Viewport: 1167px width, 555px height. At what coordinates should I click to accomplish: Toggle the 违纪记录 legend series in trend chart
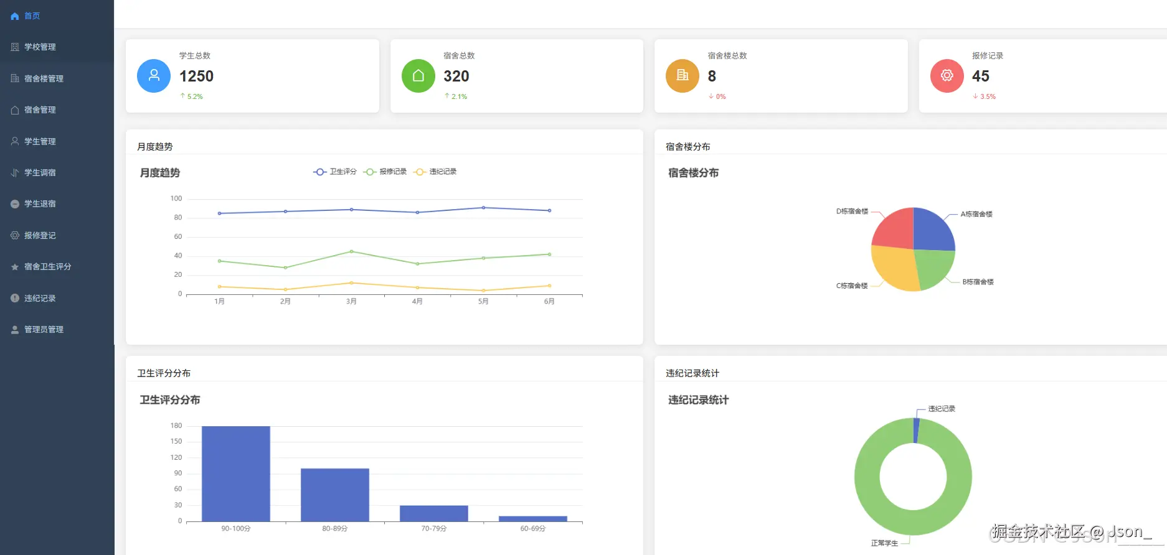[435, 172]
